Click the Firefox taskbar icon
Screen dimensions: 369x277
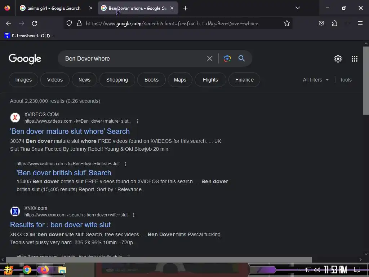[44, 270]
